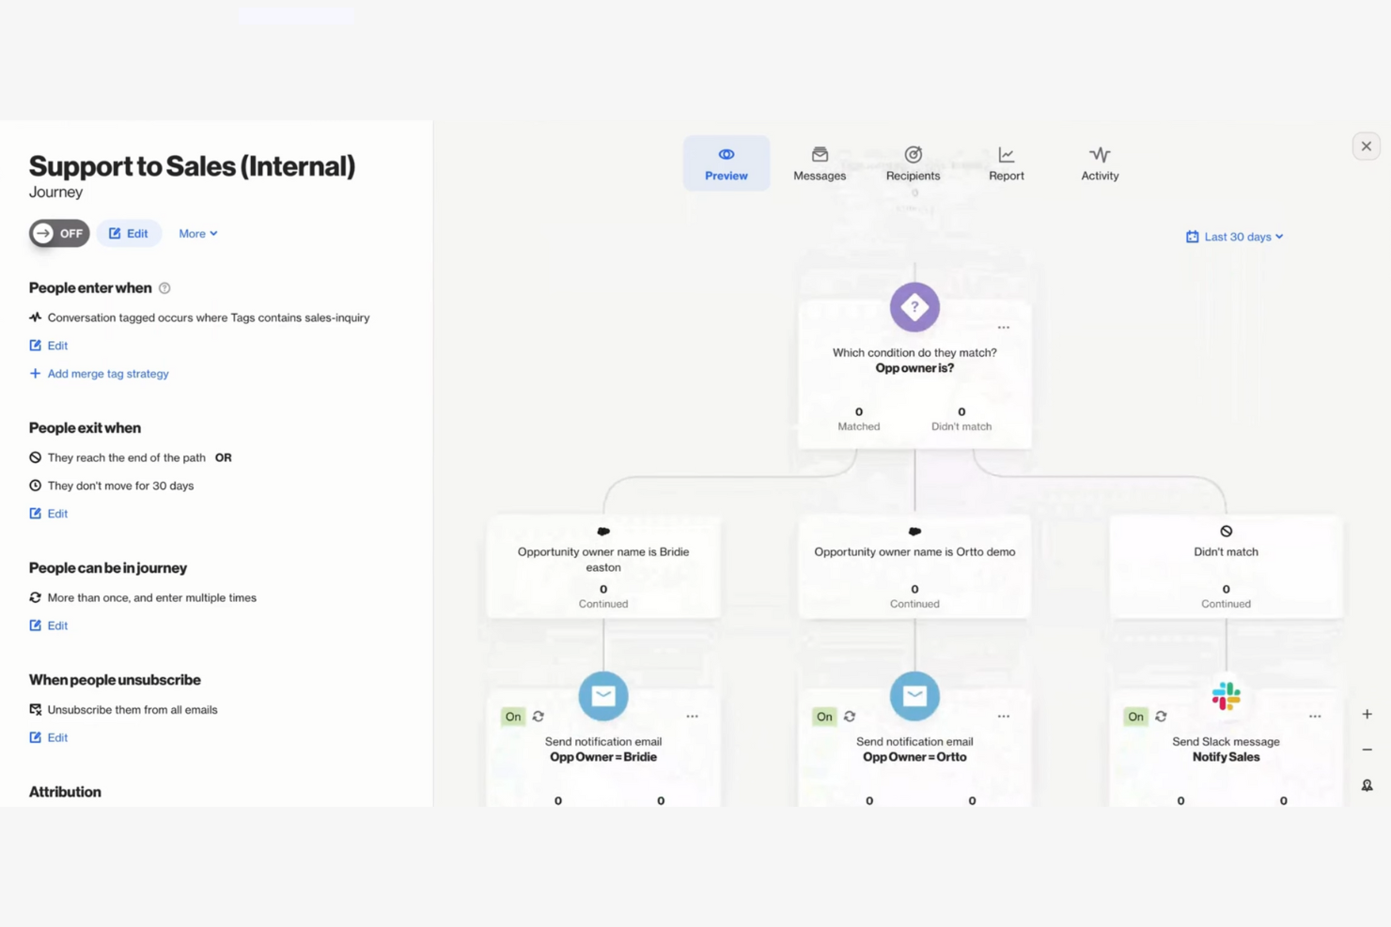This screenshot has height=927, width=1391.
Task: Open the Last 30 days dropdown
Action: [x=1234, y=236]
